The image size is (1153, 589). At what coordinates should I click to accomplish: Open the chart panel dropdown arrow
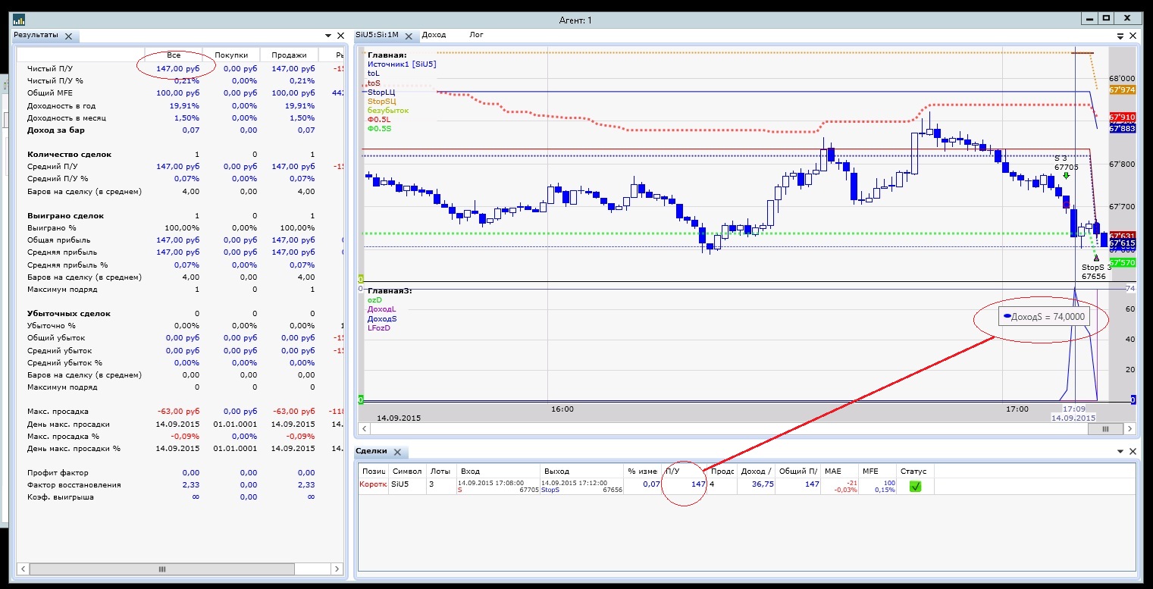pos(1120,36)
